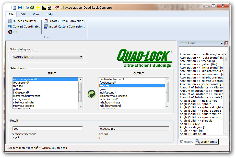Switch to the Search Units tab
This screenshot has width=236, height=158.
(206, 142)
